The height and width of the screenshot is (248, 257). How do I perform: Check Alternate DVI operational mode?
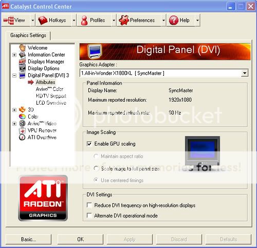point(89,216)
